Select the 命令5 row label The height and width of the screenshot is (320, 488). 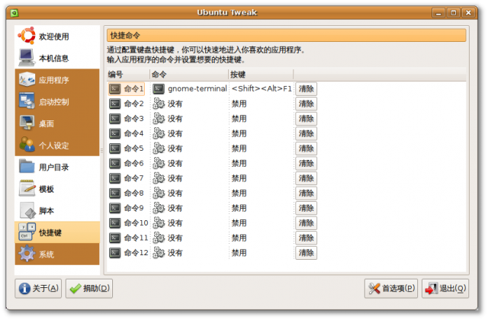click(x=134, y=149)
